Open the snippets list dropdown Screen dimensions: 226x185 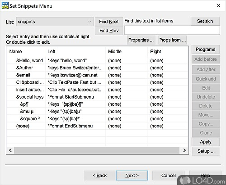click(x=55, y=22)
